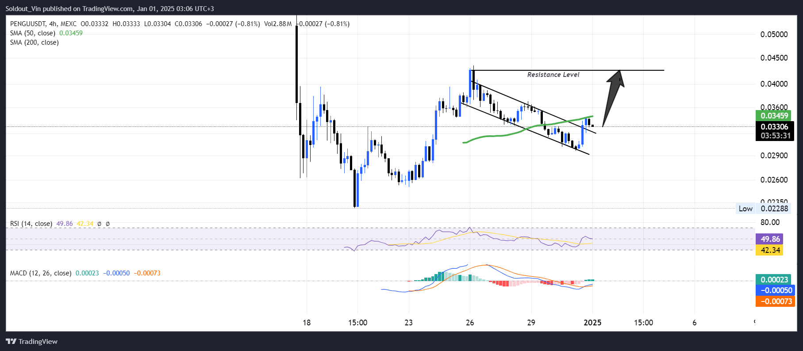
Task: Click the purple 49.86 RSI value tag
Action: tap(770, 239)
